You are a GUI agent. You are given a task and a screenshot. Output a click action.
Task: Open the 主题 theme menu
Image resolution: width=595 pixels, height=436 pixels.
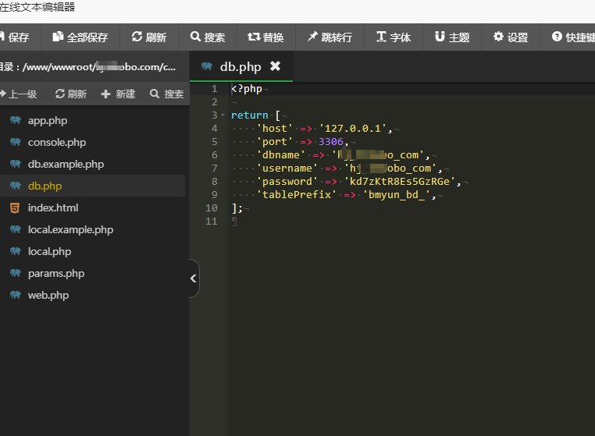(x=452, y=37)
